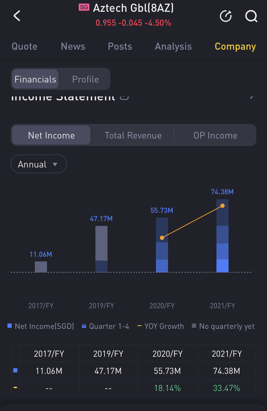Tap the 55.73M table cell

click(x=167, y=371)
